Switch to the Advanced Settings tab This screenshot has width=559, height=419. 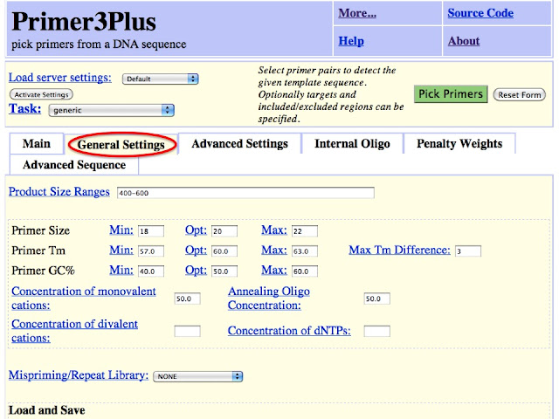239,143
